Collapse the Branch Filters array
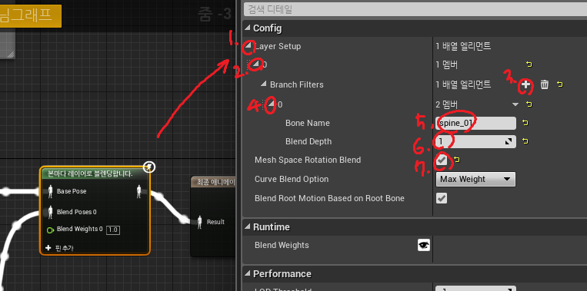The width and height of the screenshot is (587, 291). 264,84
